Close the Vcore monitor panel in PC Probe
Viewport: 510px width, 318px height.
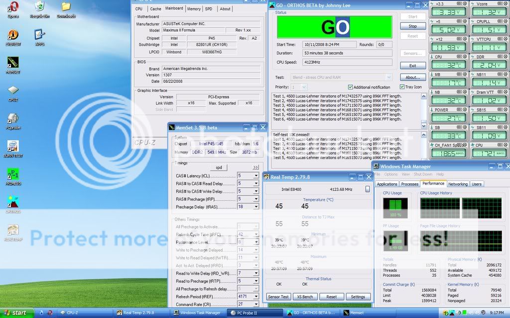point(507,3)
